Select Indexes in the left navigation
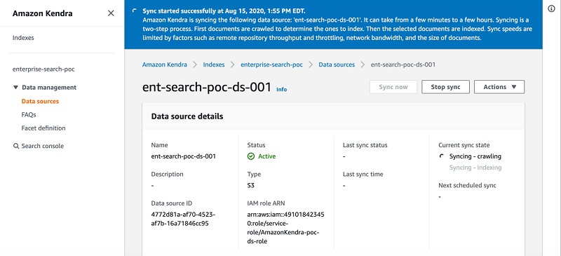Image resolution: width=561 pixels, height=256 pixels. 23,38
